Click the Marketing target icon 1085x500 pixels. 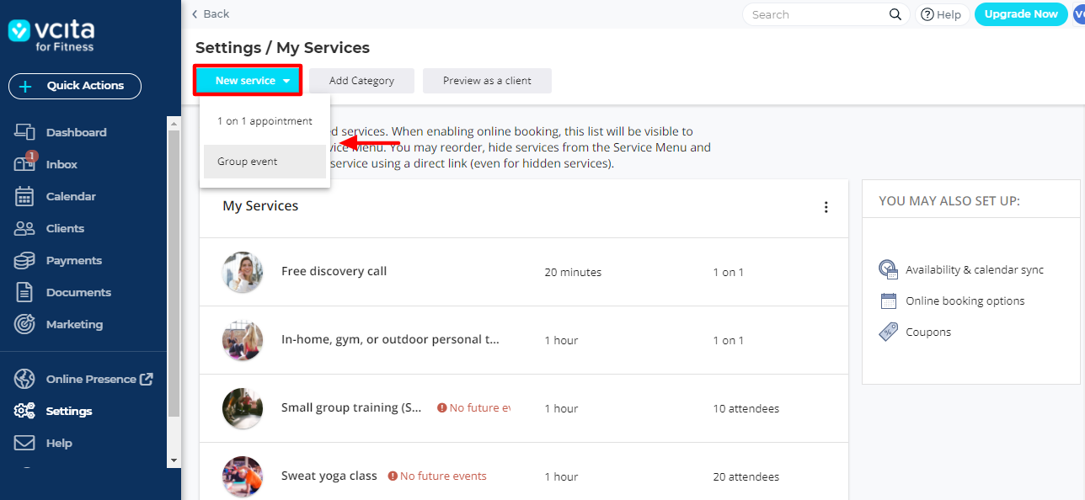point(24,324)
